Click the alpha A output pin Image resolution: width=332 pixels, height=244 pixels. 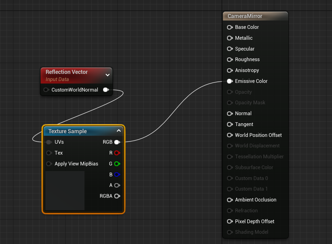117,185
